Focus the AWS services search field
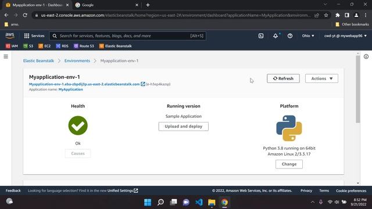Viewport: 372px width, 209px height. point(128,36)
